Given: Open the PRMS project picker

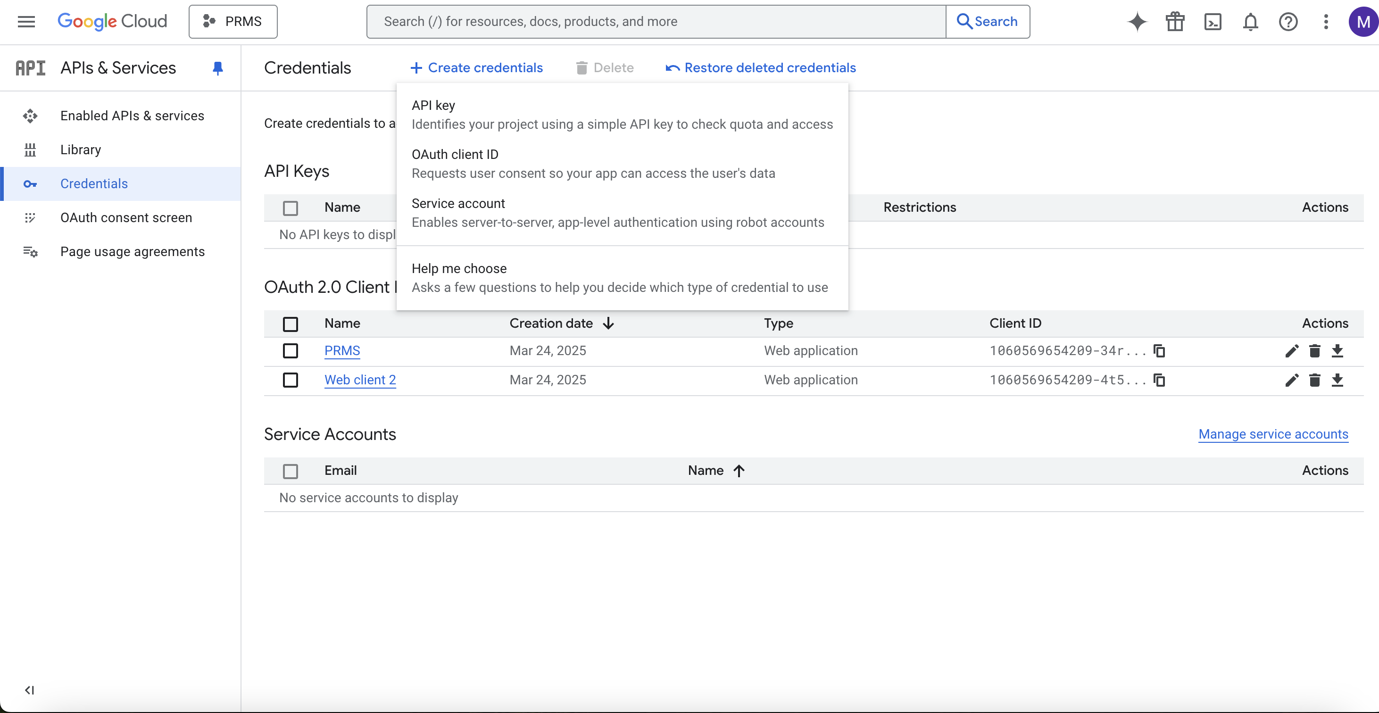Looking at the screenshot, I should tap(233, 21).
